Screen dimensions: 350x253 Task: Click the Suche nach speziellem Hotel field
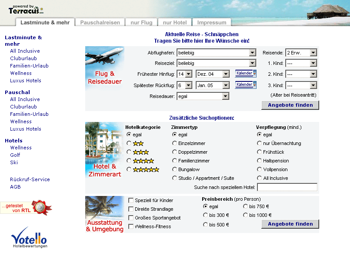[287, 187]
